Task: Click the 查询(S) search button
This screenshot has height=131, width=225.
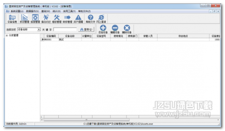Action: pos(86,29)
